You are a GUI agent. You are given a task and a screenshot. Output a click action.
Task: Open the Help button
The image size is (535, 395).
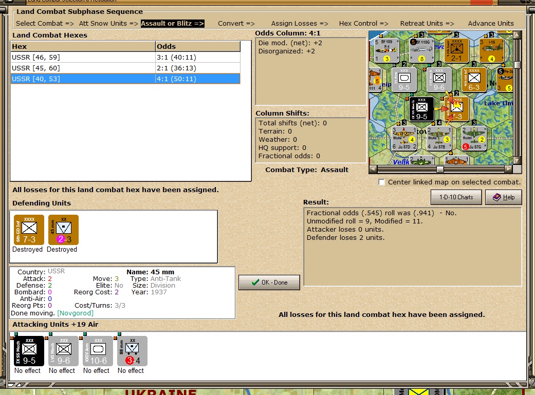[504, 197]
